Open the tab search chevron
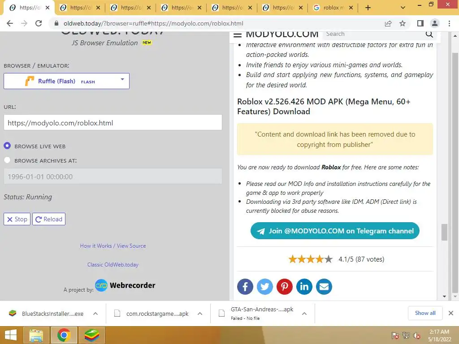Image resolution: width=459 pixels, height=344 pixels. point(403,8)
